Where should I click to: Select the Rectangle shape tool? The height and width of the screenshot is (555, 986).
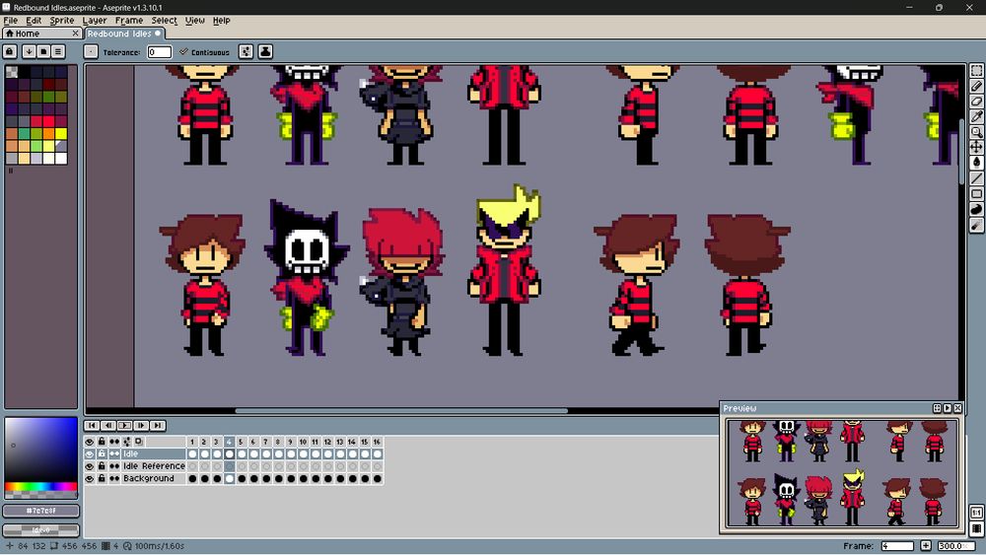(976, 193)
